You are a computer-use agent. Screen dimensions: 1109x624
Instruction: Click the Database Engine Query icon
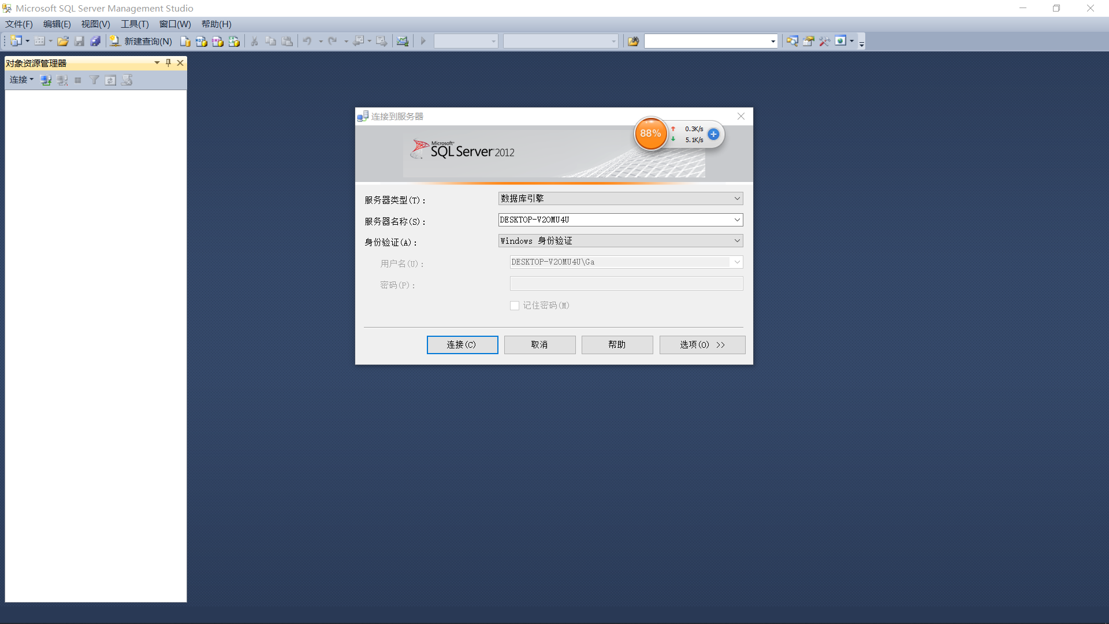(x=185, y=41)
